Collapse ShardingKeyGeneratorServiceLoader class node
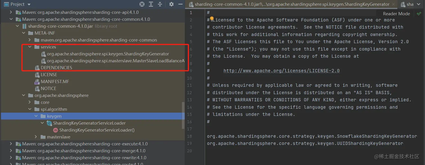The image size is (425, 165). [x=42, y=123]
